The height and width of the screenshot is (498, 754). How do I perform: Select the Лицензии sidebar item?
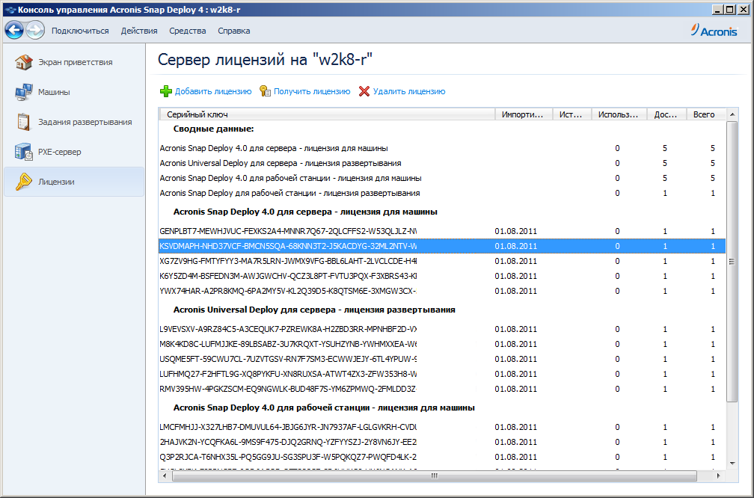[x=74, y=182]
